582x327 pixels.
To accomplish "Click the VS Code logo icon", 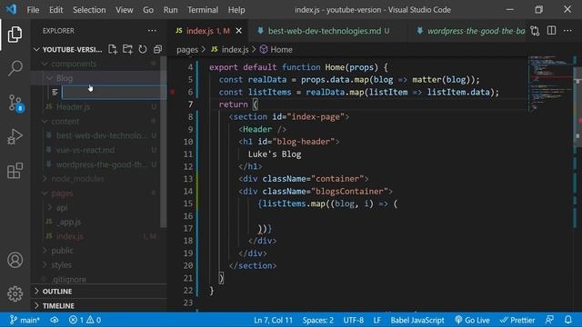I will (11, 9).
